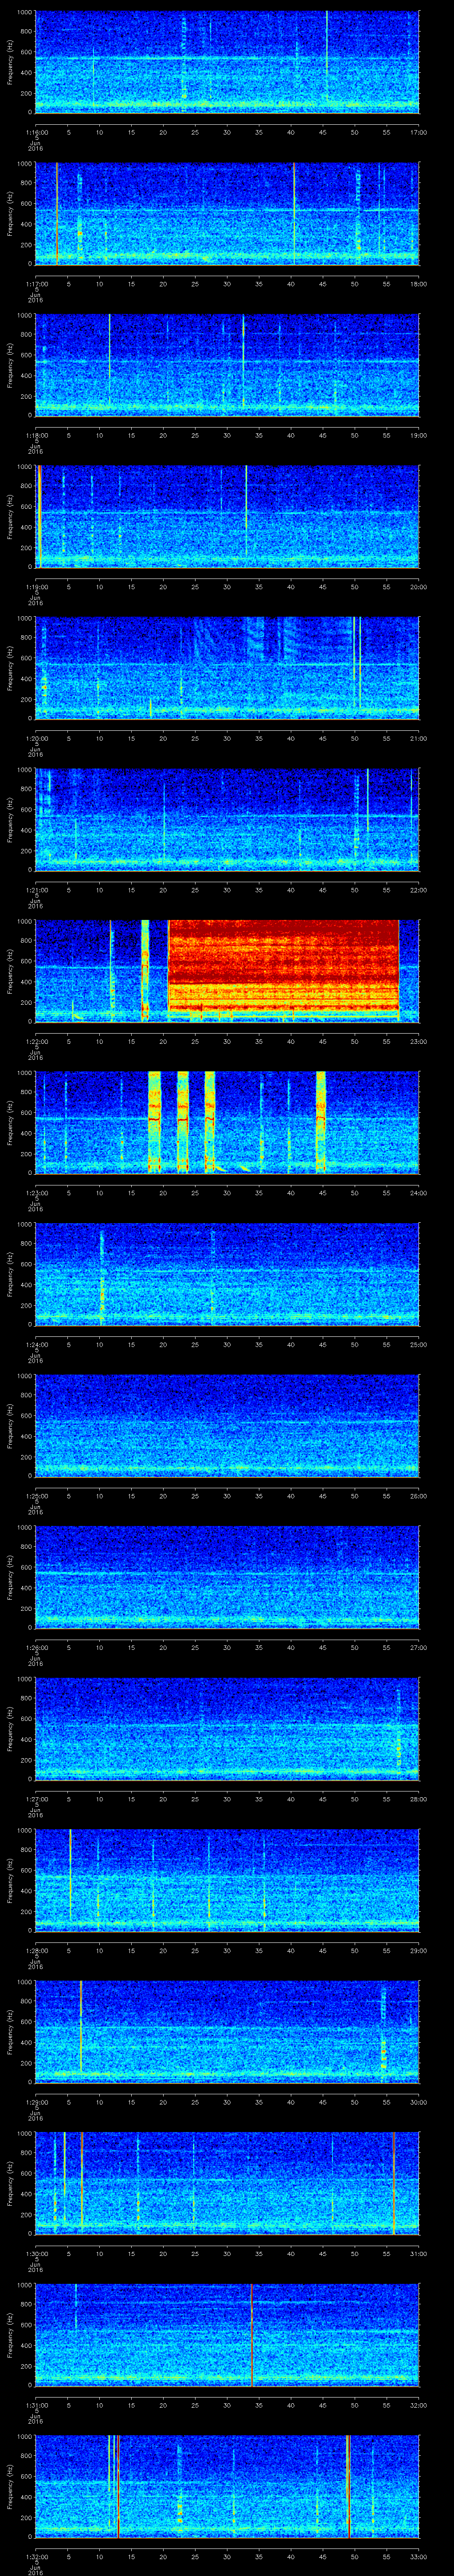Select the '33:00' end label of last panel

(x=418, y=2556)
